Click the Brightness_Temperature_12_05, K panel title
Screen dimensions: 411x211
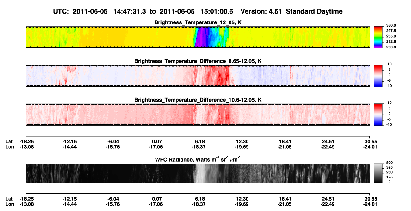198,22
